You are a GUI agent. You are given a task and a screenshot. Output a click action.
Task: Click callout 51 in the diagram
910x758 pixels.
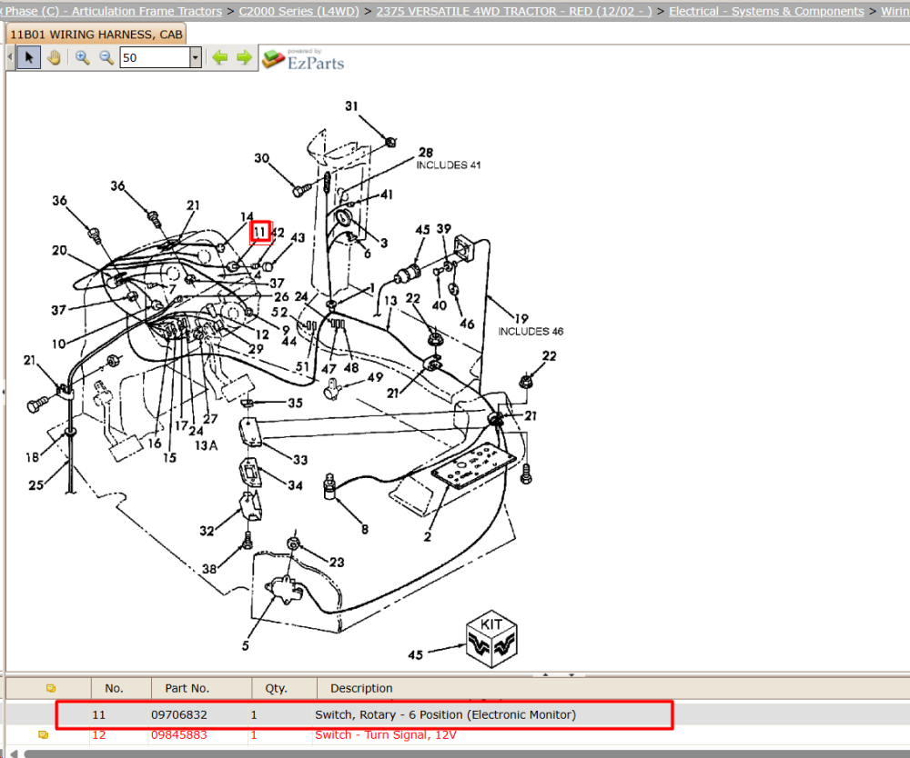(302, 366)
